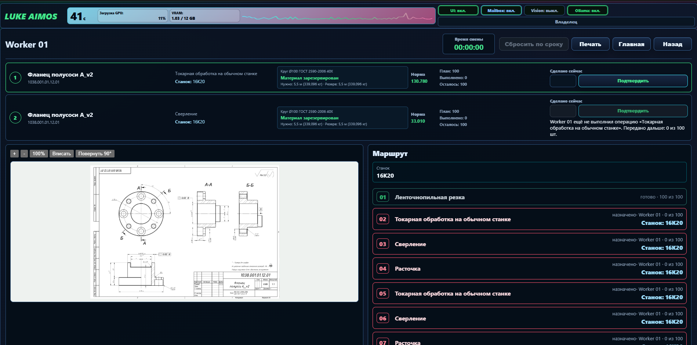
Task: Select task number 1 circle icon
Action: pyautogui.click(x=15, y=78)
